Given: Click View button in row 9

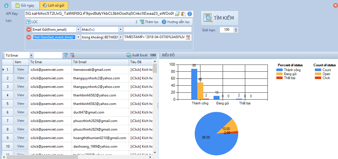Looking at the screenshot, I should [21, 137].
